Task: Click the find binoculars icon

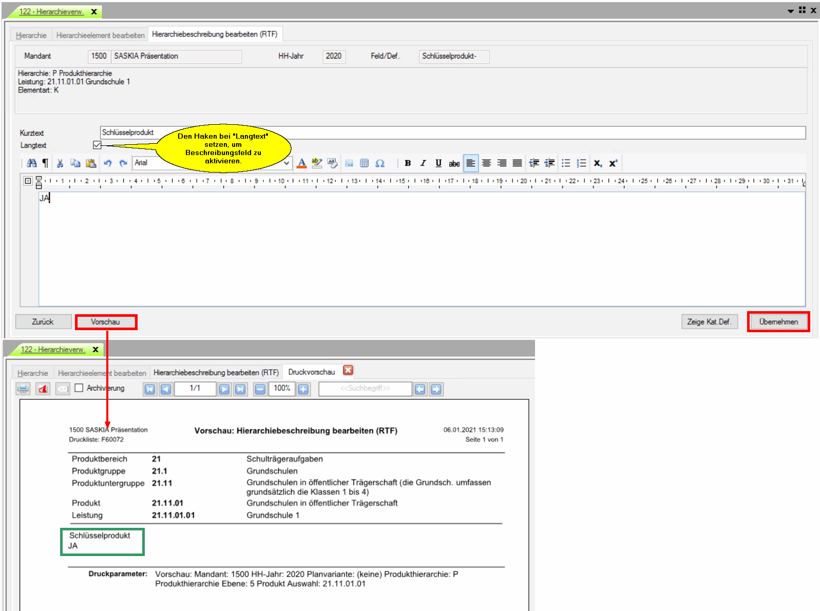Action: (x=32, y=163)
